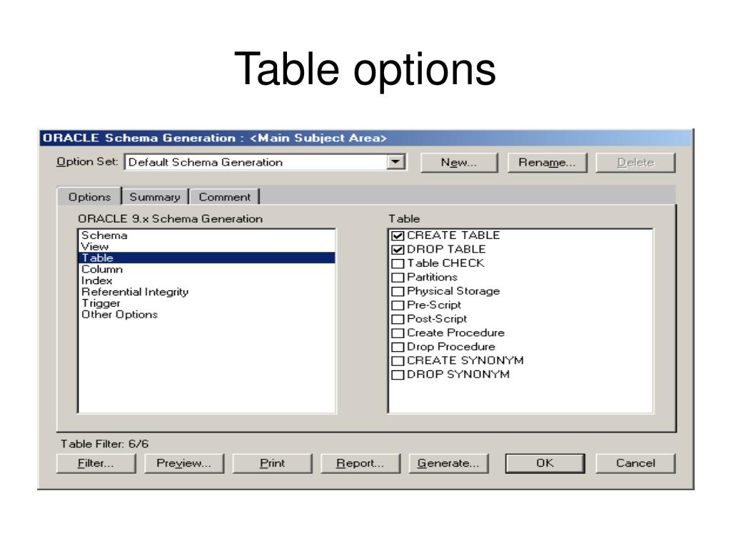Select Trigger in the generation list
The image size is (731, 548).
pos(206,303)
